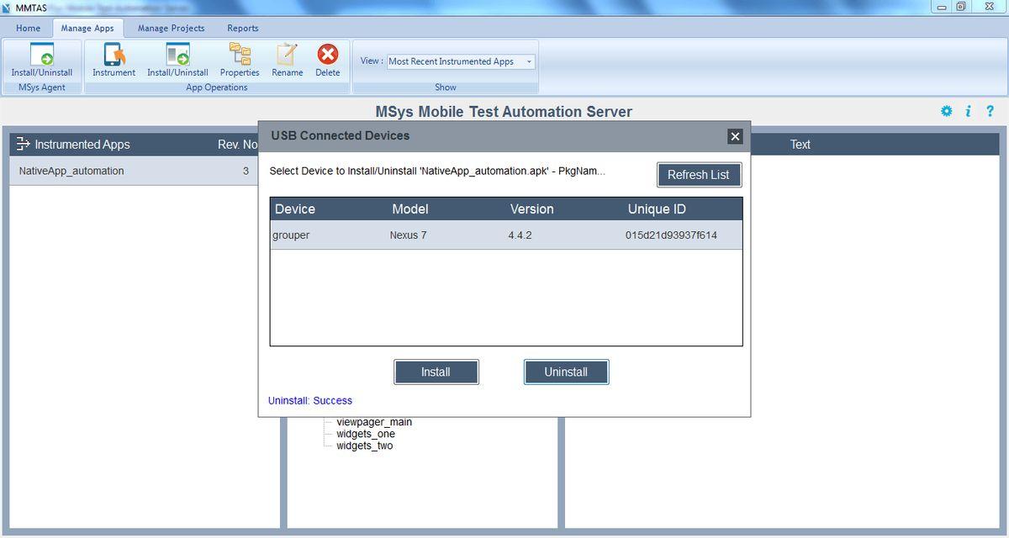Click the MMTAS application icon in title bar

(7, 8)
